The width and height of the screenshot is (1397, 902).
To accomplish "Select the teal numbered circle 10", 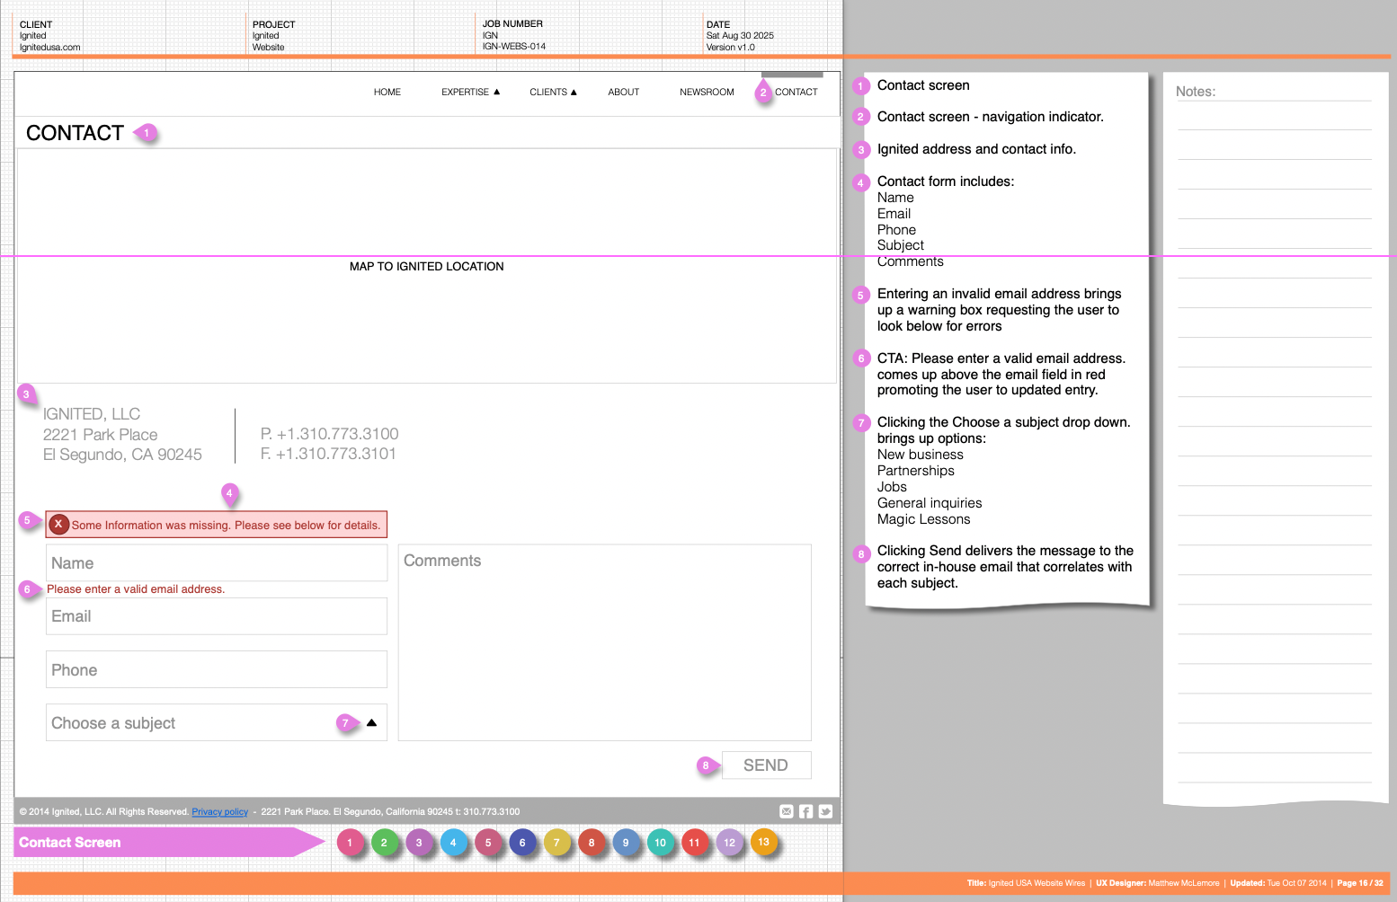I will pos(661,843).
